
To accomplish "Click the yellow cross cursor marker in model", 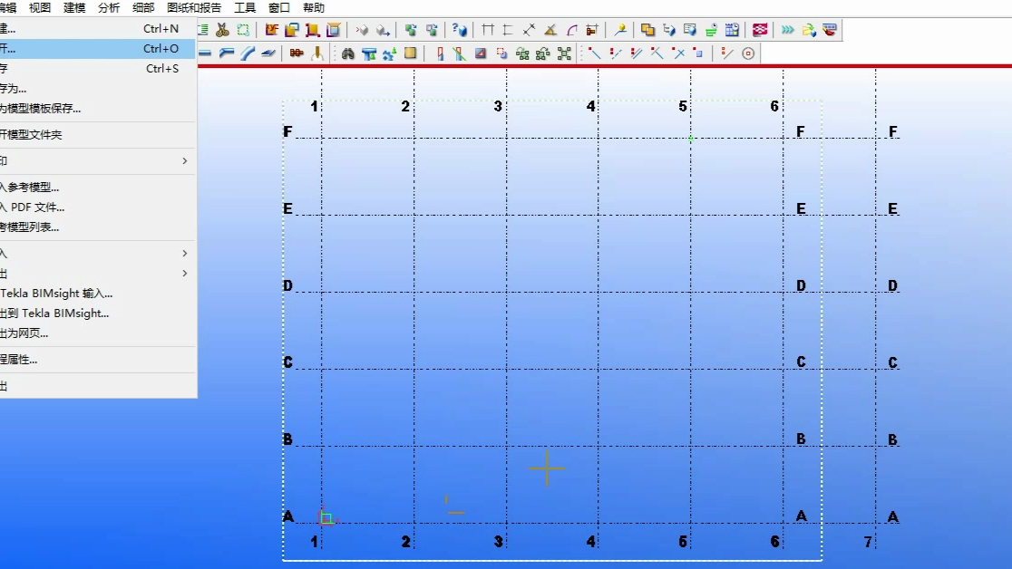I will [547, 468].
